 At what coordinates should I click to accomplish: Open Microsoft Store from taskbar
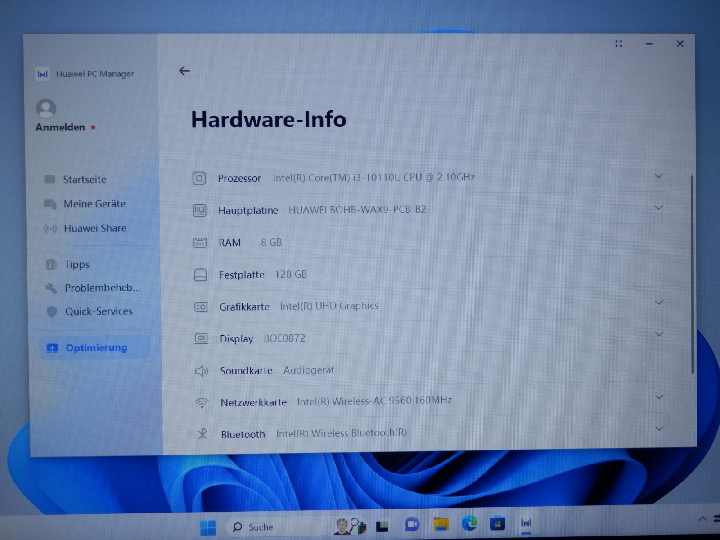[497, 524]
